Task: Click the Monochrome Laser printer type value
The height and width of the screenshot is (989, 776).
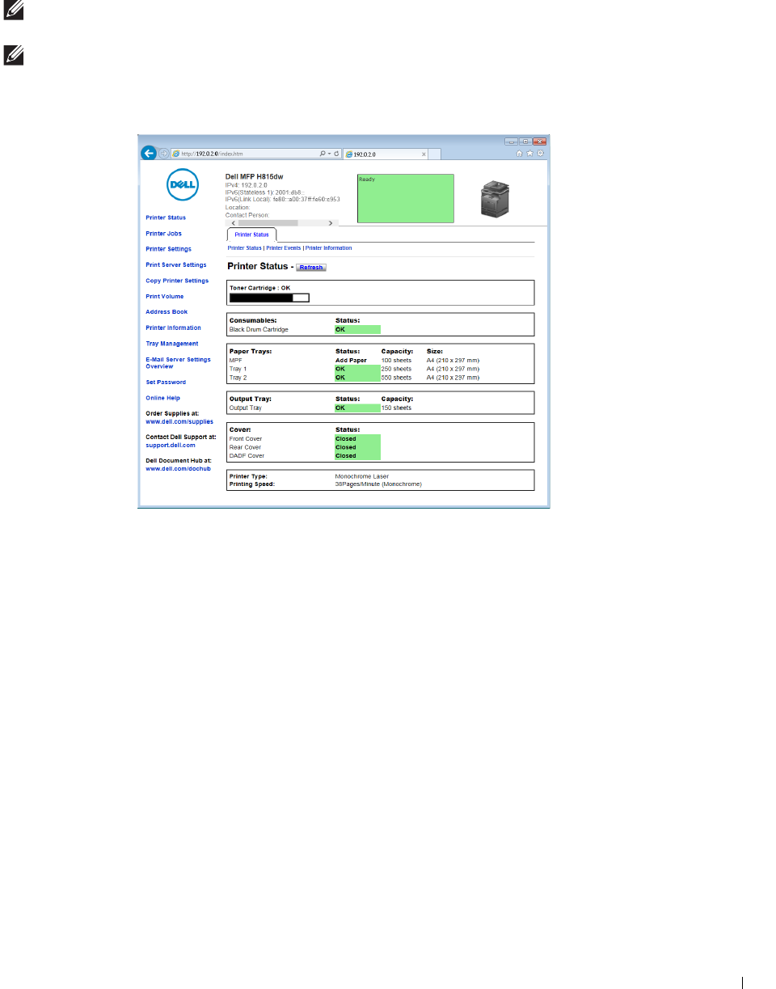Action: 362,476
